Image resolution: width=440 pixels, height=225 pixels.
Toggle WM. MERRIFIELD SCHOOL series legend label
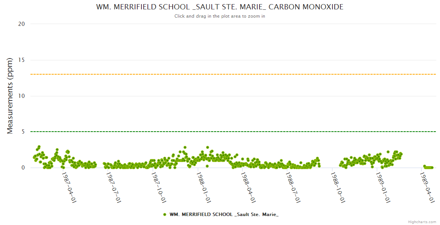(x=224, y=214)
